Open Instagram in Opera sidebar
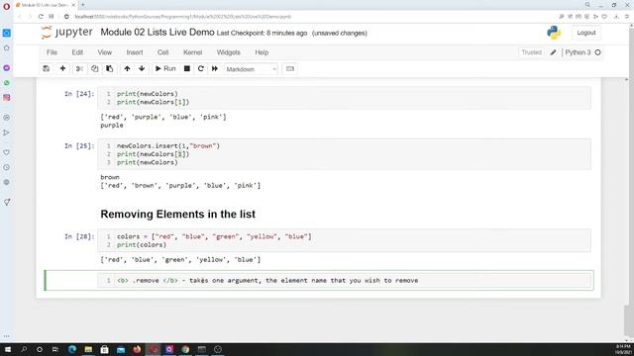This screenshot has width=634, height=356. 7,98
